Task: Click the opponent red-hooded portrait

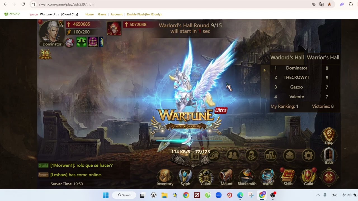Action: pyautogui.click(x=114, y=28)
